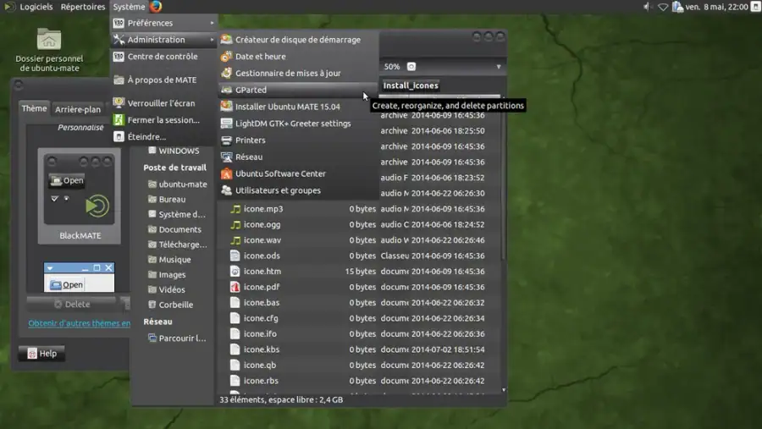The height and width of the screenshot is (429, 762).
Task: Expand the Administration submenu
Action: click(163, 40)
